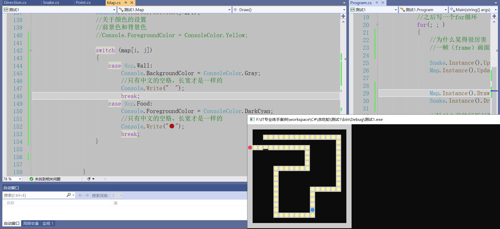Switch to the Point.cs tab

click(x=83, y=3)
